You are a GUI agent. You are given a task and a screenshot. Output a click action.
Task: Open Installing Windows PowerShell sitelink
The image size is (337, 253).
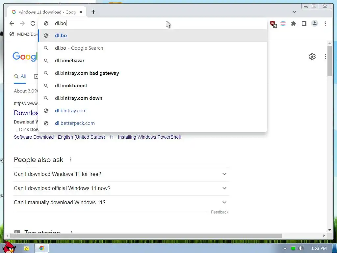click(149, 137)
